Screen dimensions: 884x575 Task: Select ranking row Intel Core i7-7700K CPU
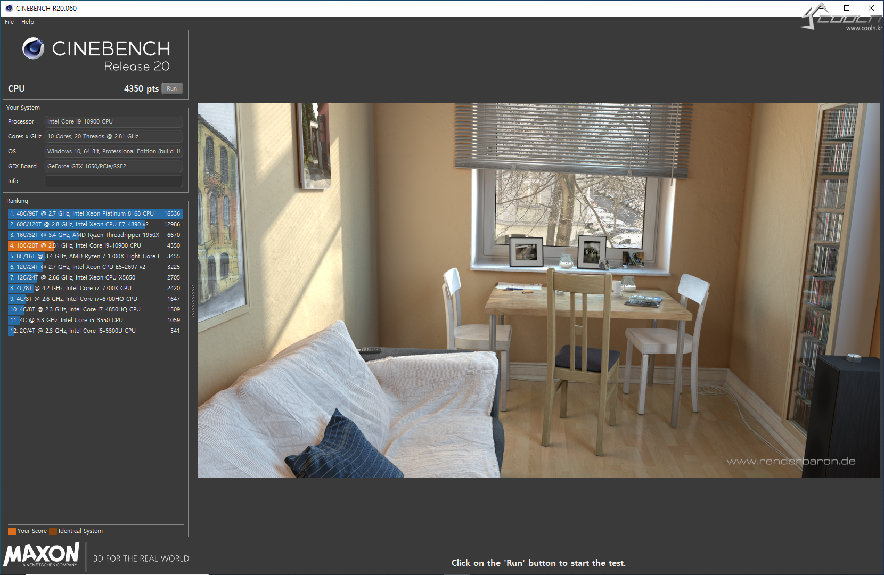point(95,288)
